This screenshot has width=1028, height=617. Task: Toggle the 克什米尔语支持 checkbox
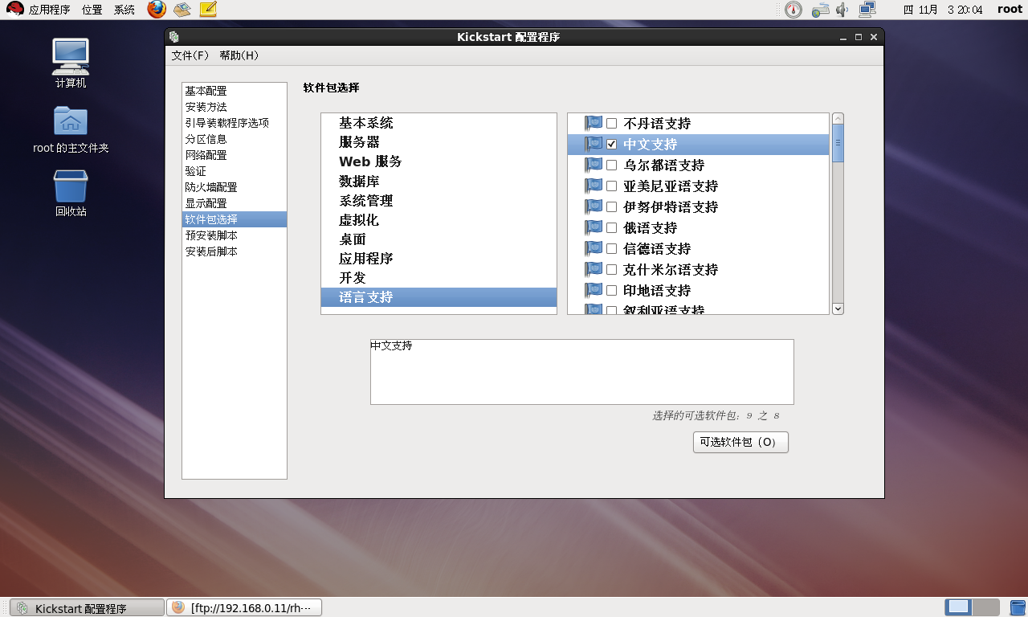click(x=612, y=270)
